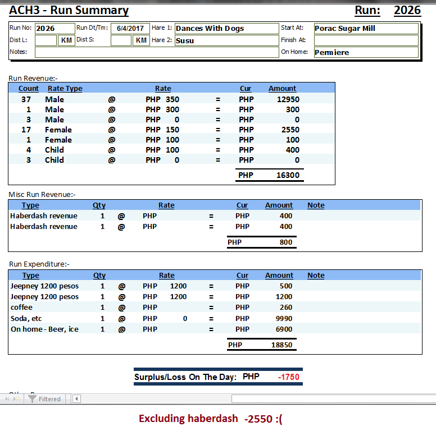Click the empty Notes field
Screen dimensions: 436x431
coord(157,52)
